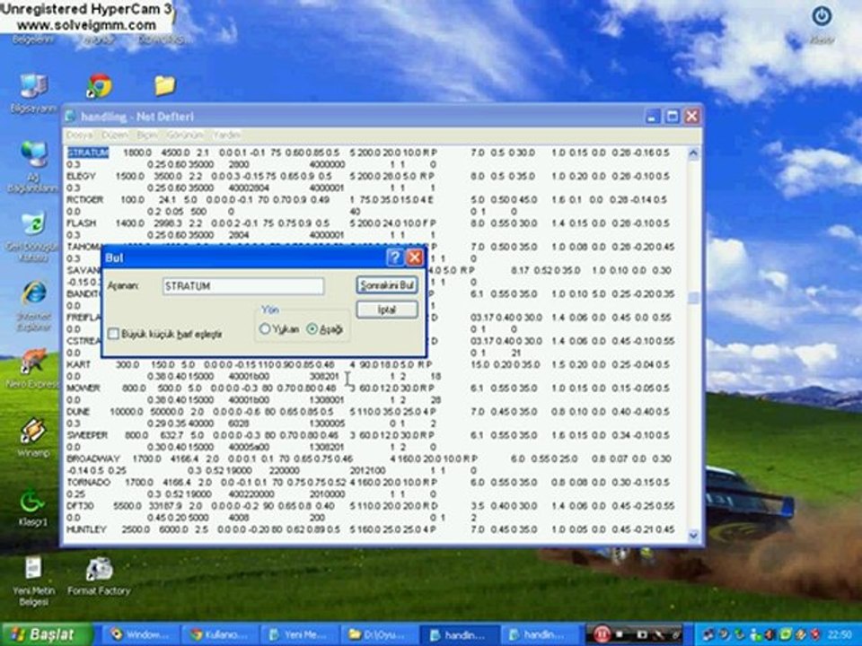
Task: Switch to the Kullanıcı... taskbar button
Action: point(221,635)
